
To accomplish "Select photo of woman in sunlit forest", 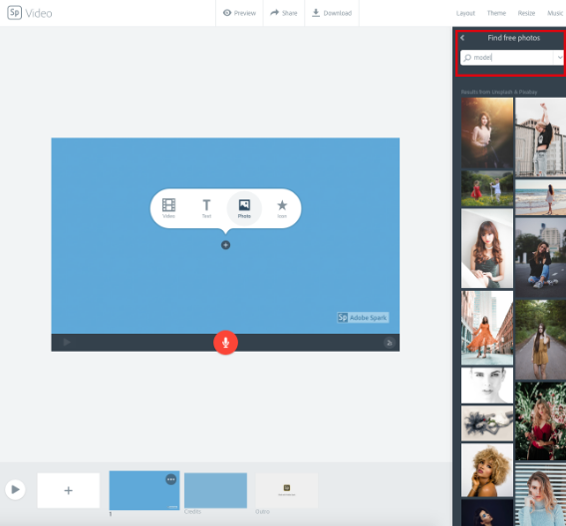I will [487, 132].
